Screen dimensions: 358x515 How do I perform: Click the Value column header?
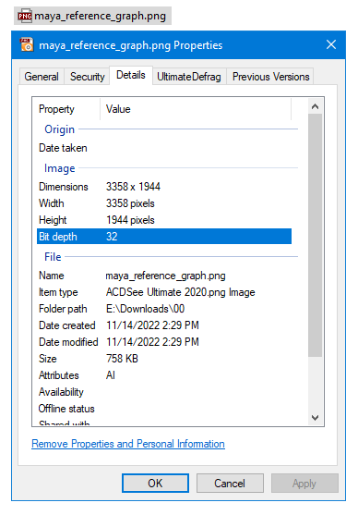pos(196,109)
